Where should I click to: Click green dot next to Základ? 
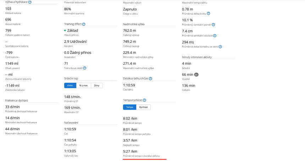(x=65, y=31)
